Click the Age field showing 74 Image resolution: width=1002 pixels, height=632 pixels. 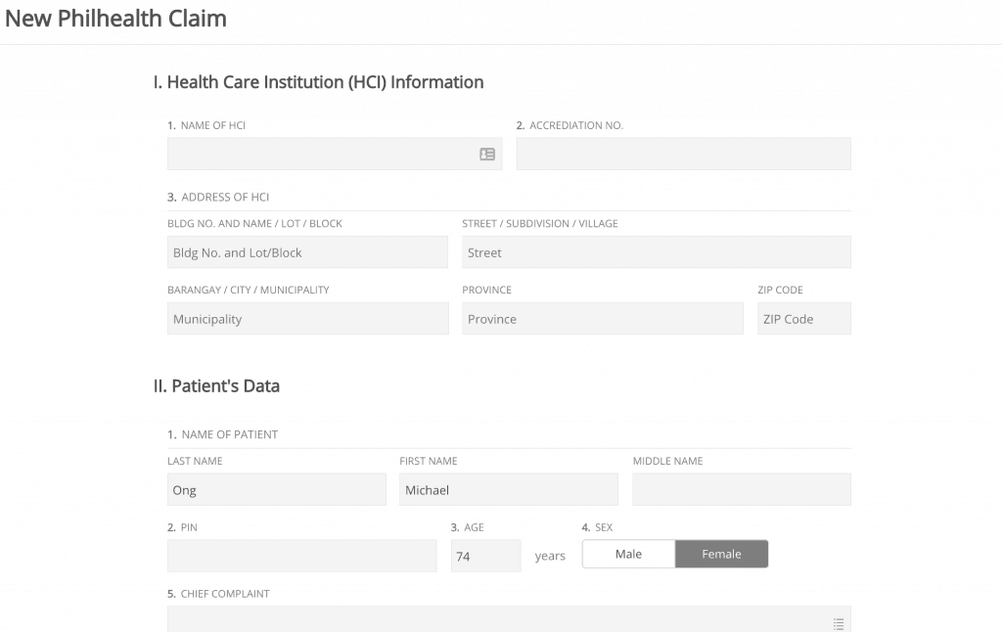tap(485, 556)
